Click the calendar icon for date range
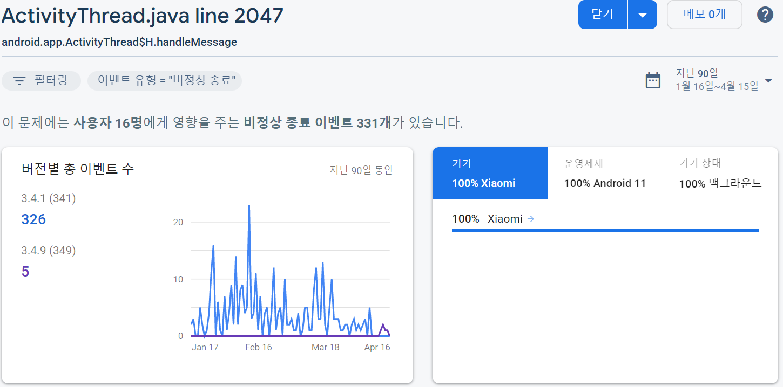 point(653,80)
